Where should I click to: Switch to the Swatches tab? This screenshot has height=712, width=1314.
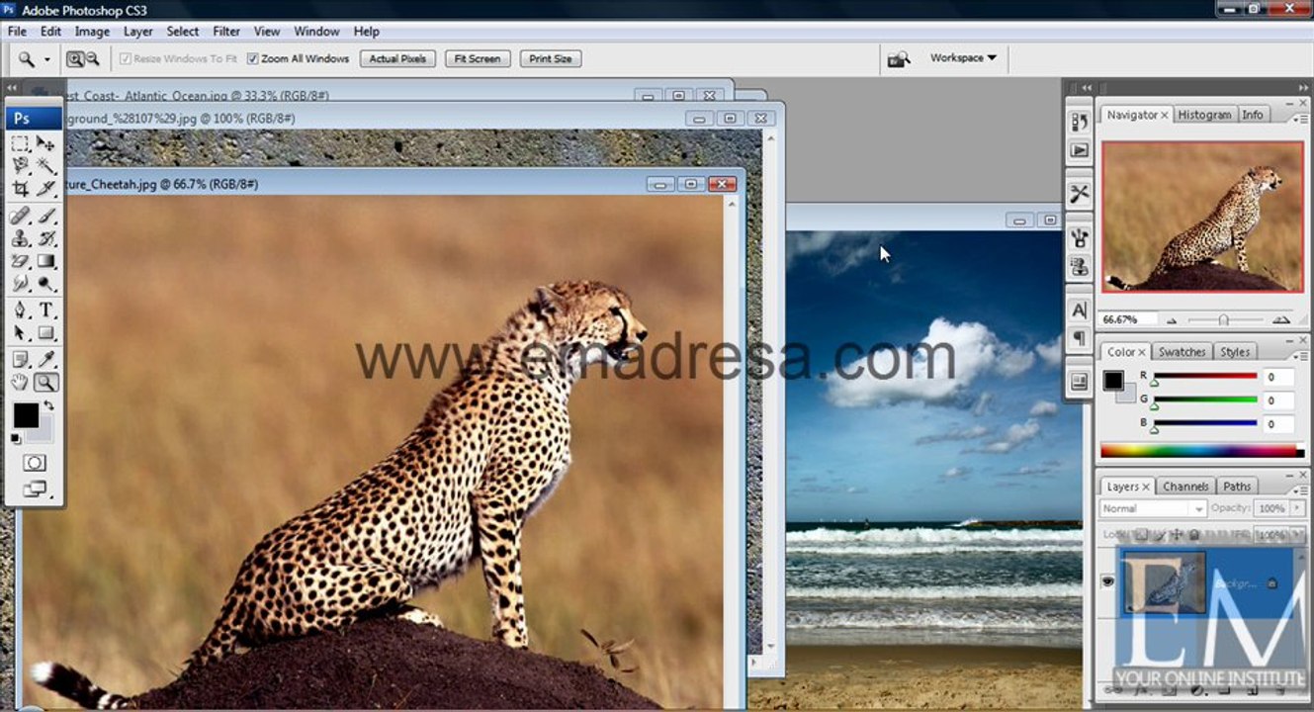[x=1182, y=352]
